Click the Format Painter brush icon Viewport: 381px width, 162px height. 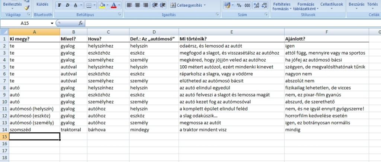pyautogui.click(x=27, y=7)
